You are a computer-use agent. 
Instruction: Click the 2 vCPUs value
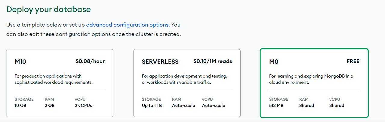point(83,105)
